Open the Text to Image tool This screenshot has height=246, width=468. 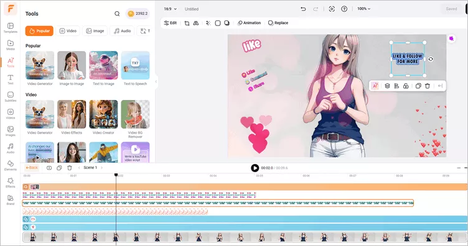(x=103, y=68)
